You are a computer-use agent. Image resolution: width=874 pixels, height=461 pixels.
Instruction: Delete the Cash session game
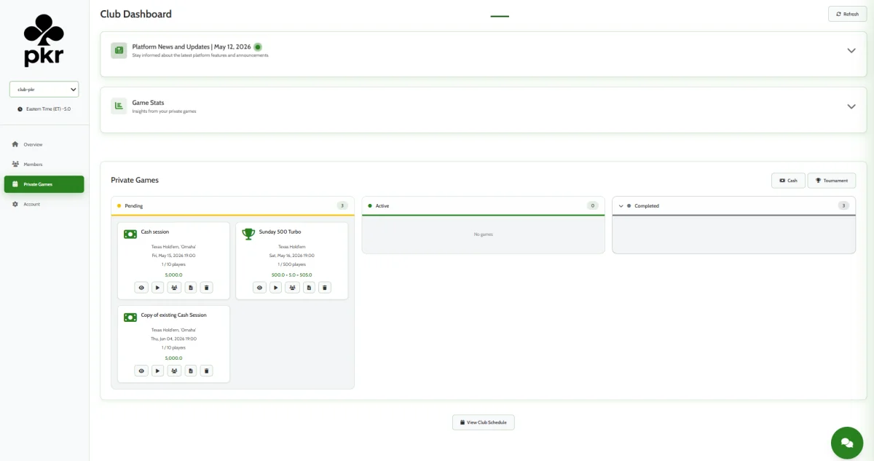[x=206, y=288]
